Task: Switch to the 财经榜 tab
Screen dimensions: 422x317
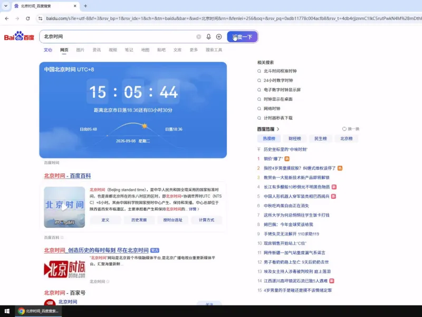Action: [295, 138]
